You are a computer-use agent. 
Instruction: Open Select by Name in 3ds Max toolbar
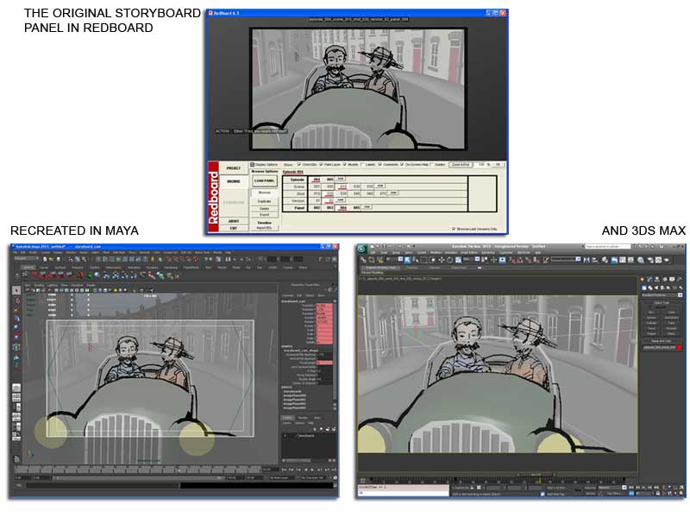[x=415, y=260]
